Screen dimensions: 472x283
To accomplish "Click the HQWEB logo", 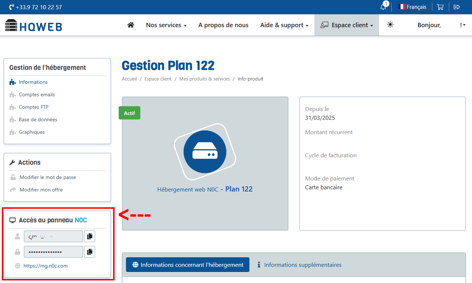I will [33, 25].
